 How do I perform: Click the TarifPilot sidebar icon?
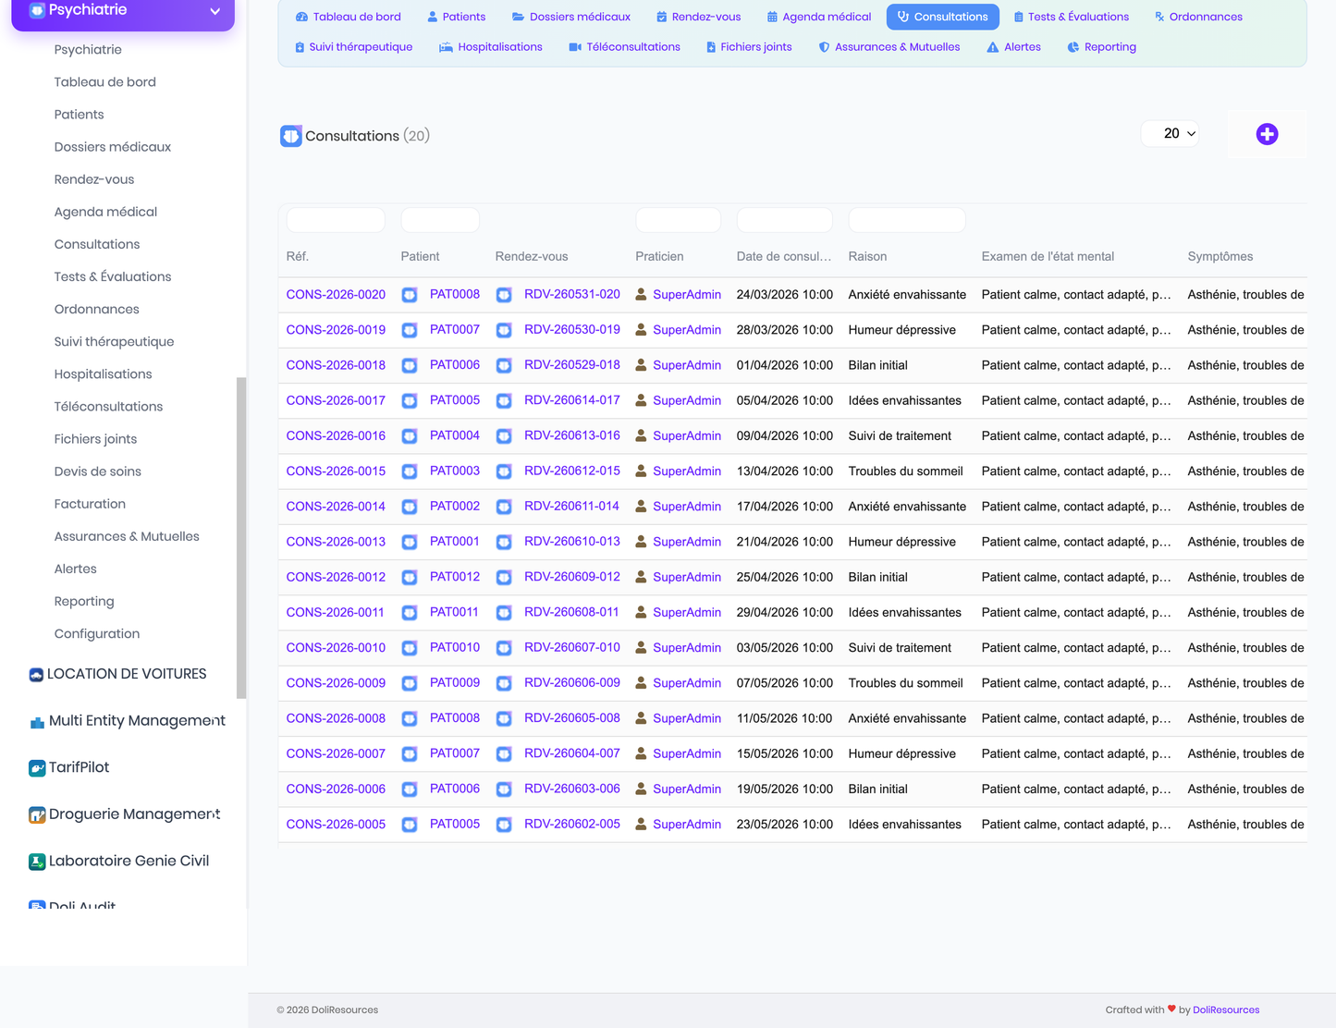point(37,768)
